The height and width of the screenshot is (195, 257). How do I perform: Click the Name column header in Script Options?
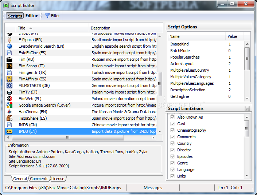coord(196,36)
